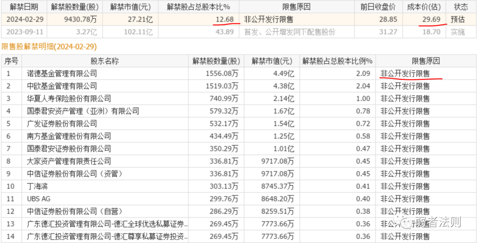Click the 股东名称 column header

105,61
